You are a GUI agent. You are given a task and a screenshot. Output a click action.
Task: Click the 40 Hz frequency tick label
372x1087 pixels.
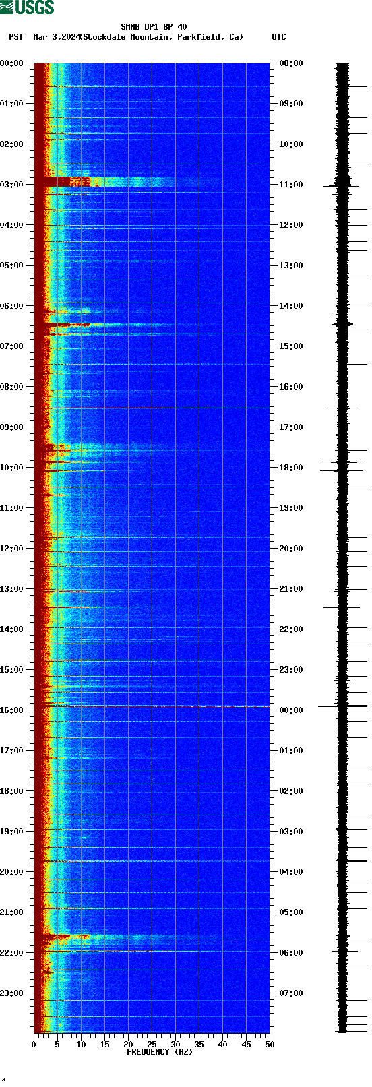point(222,1045)
